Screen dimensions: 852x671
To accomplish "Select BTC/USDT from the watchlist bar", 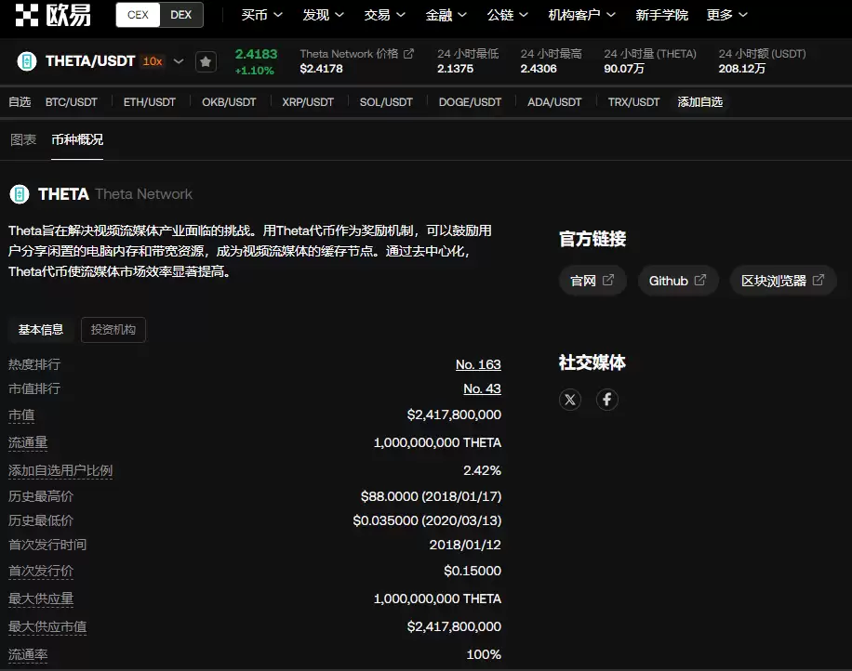I will point(72,102).
